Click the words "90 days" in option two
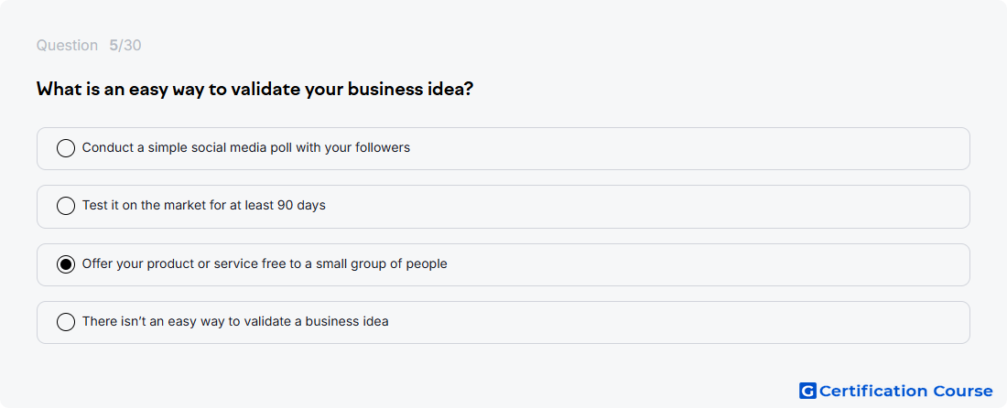 (301, 206)
